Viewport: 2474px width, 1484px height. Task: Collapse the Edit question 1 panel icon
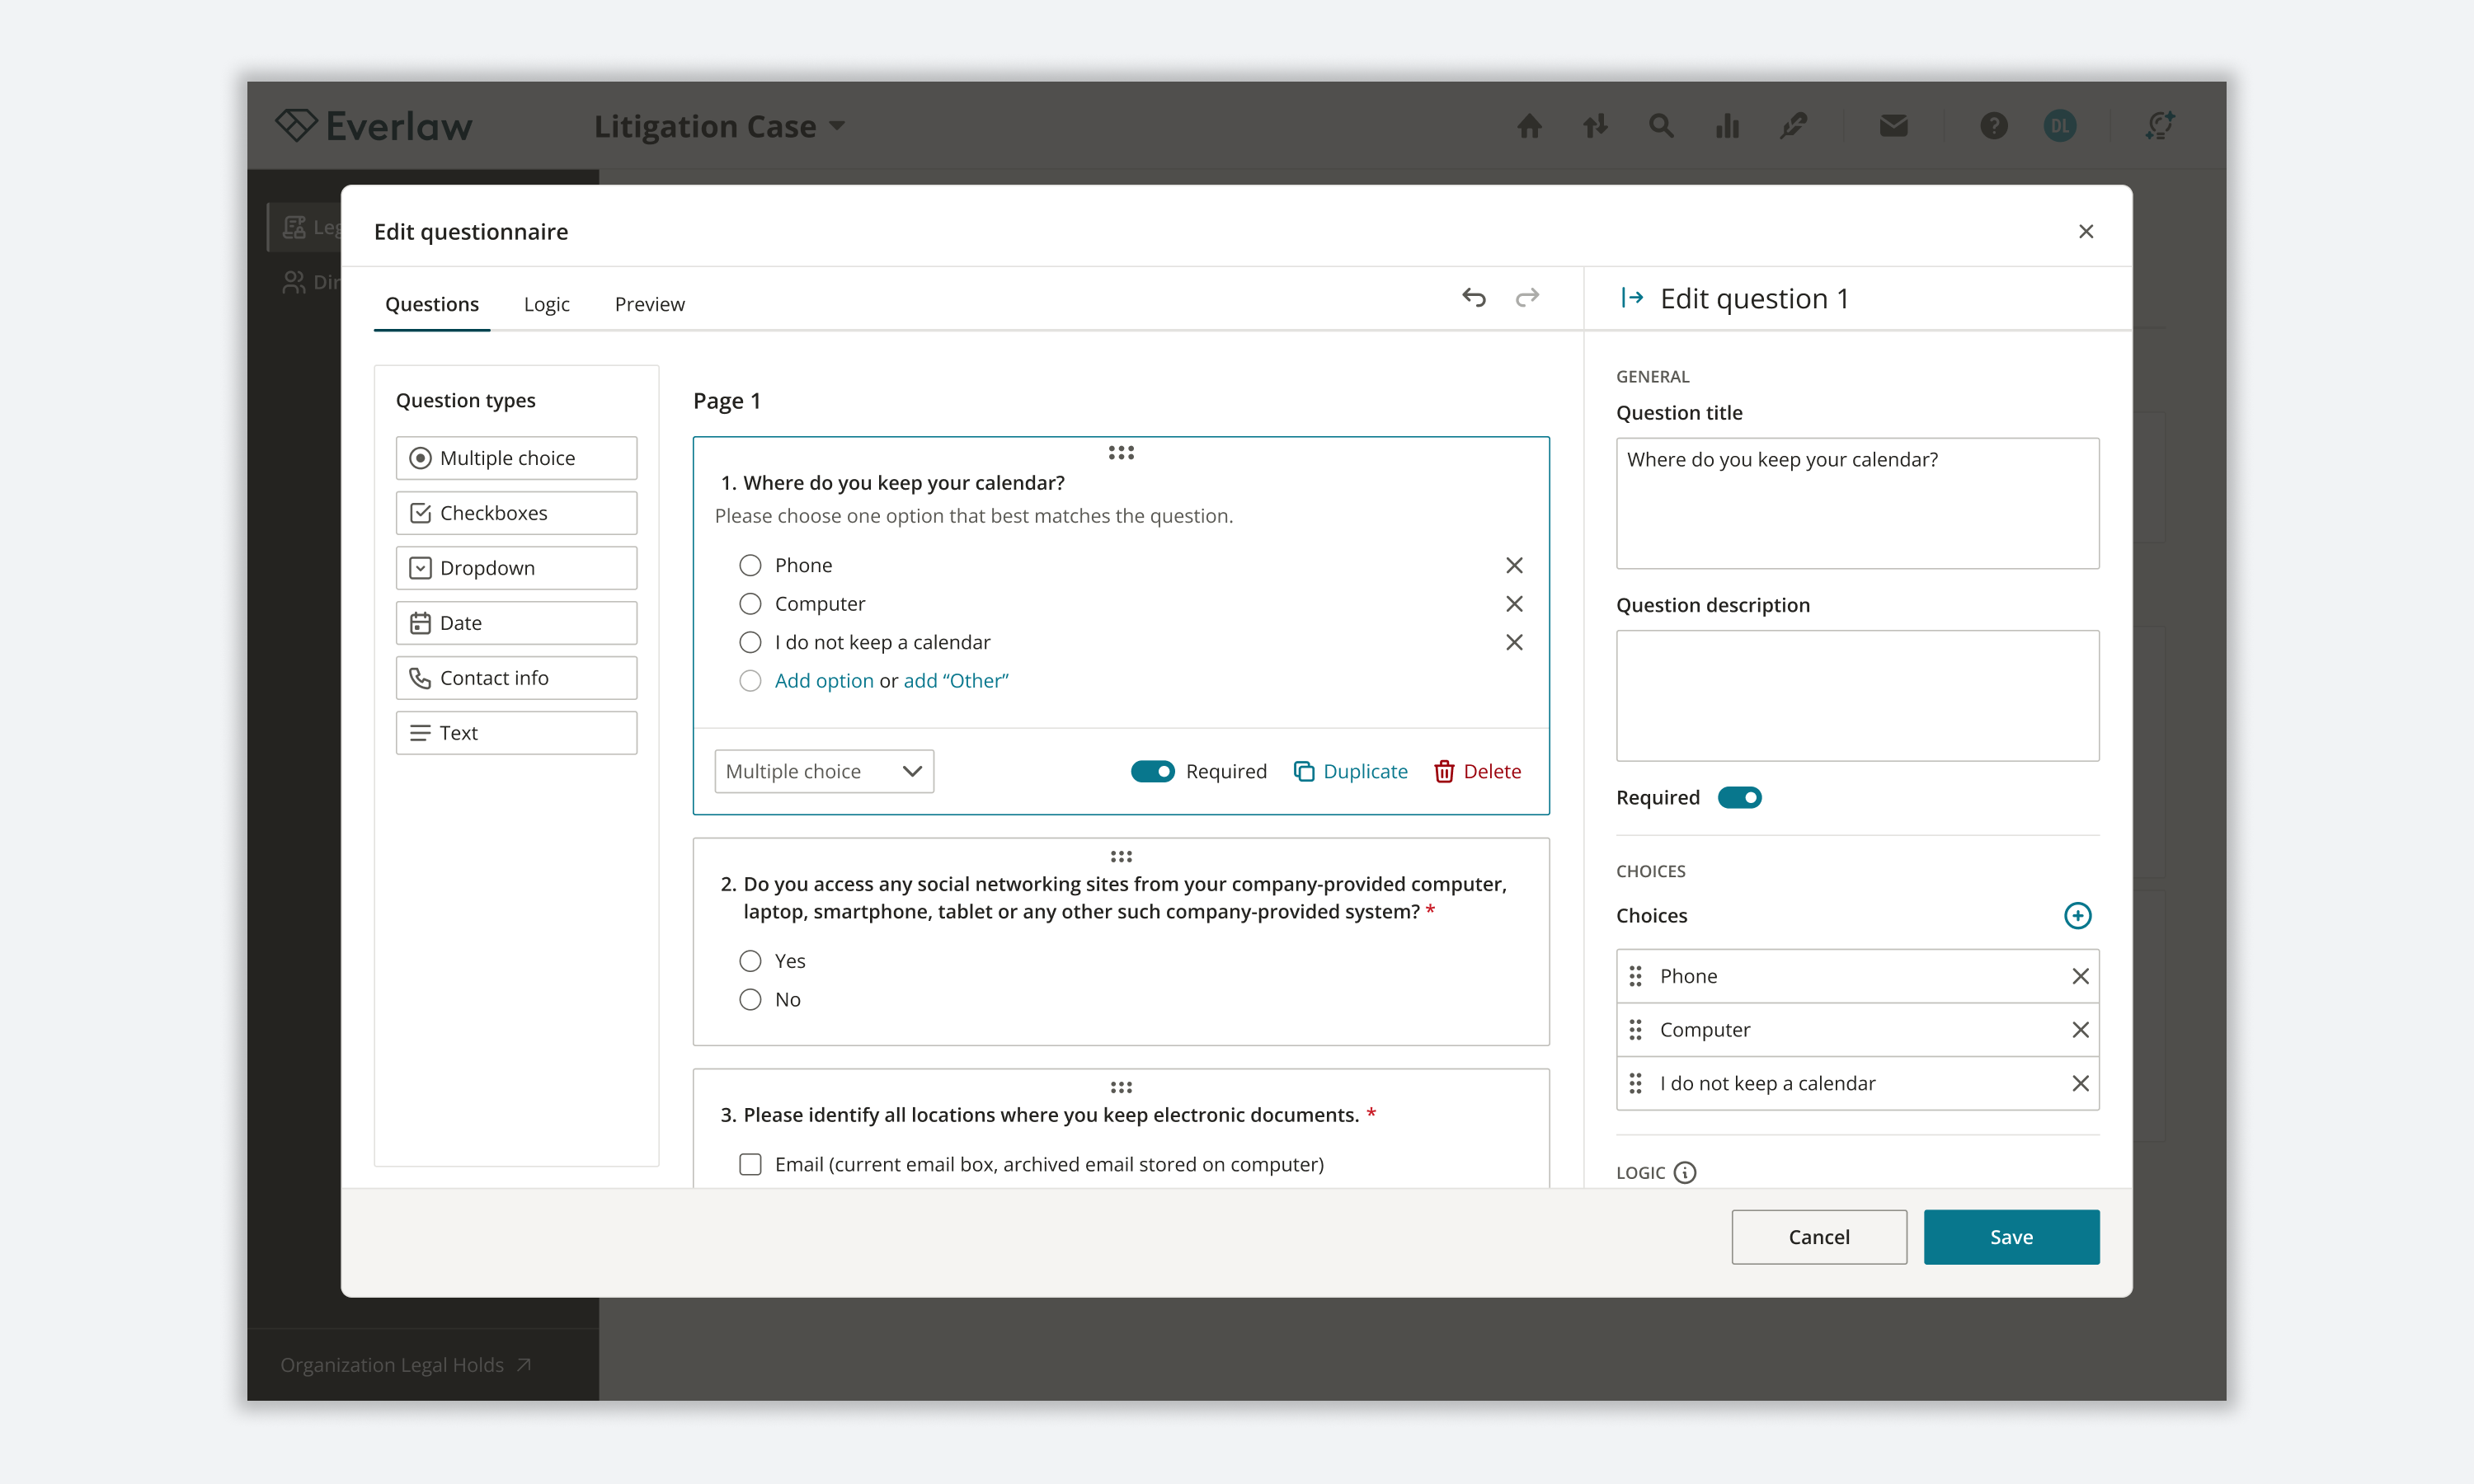point(1632,297)
